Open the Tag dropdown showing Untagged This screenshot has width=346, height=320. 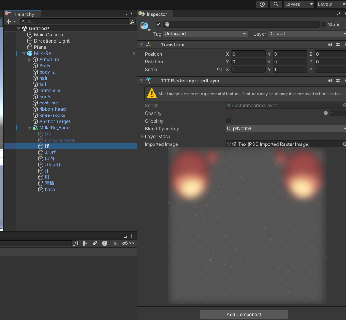205,34
